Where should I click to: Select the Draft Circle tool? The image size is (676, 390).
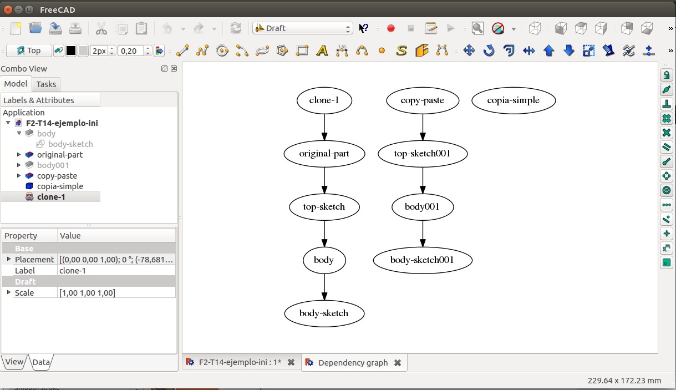click(x=222, y=50)
